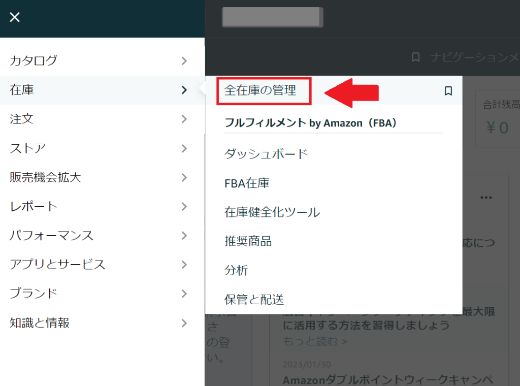This screenshot has width=520, height=386.
Task: Open 保管と配送 submenu entry
Action: pyautogui.click(x=254, y=300)
